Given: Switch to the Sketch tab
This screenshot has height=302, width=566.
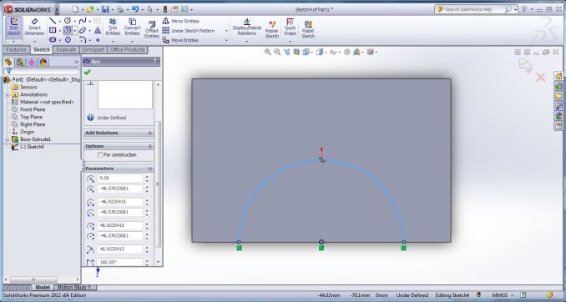Looking at the screenshot, I should coord(42,50).
